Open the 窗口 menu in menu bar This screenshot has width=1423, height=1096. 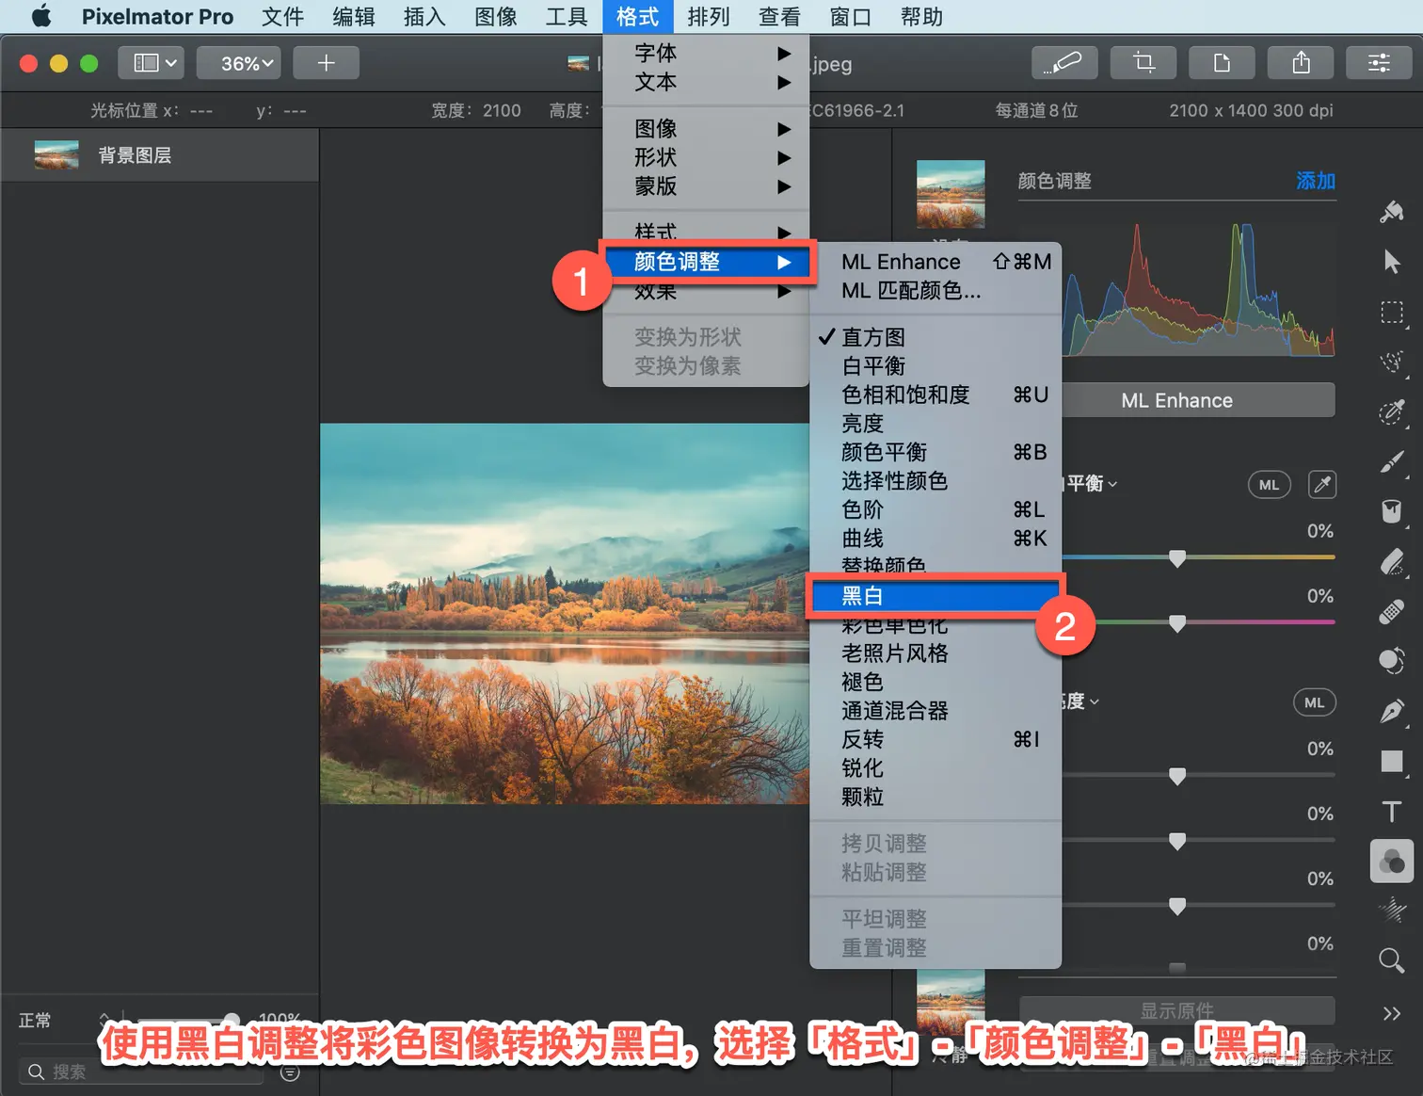pos(851,16)
